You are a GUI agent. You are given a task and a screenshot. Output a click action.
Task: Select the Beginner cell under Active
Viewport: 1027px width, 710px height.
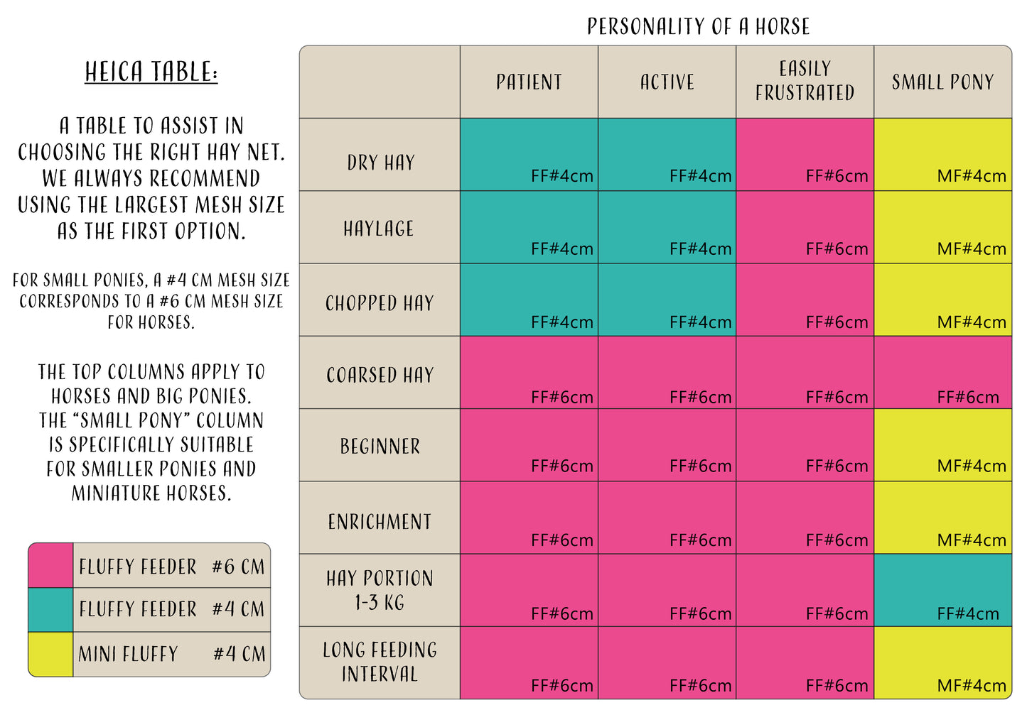tap(667, 445)
